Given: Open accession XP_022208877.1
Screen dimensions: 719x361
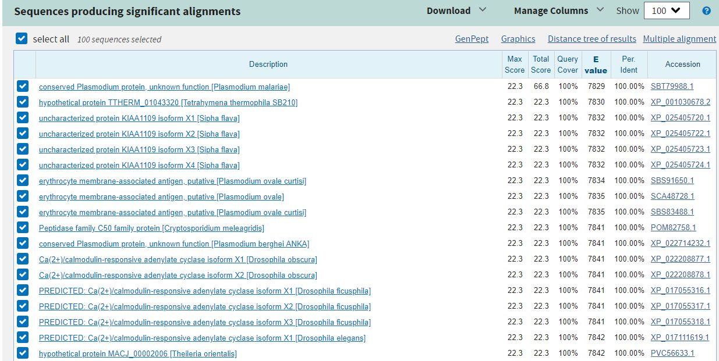Looking at the screenshot, I should coord(681,259).
